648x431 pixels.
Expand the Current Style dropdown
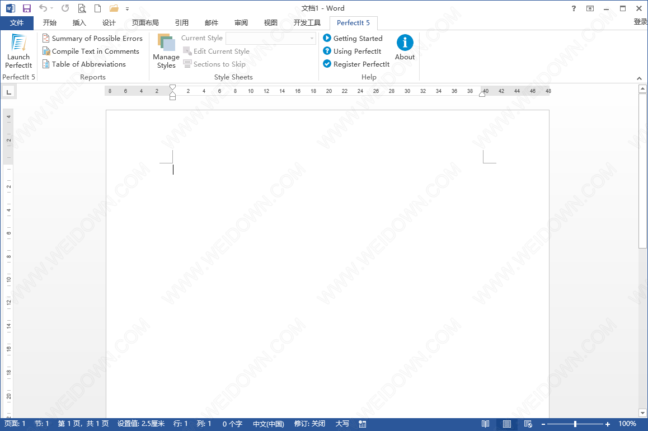pyautogui.click(x=312, y=39)
